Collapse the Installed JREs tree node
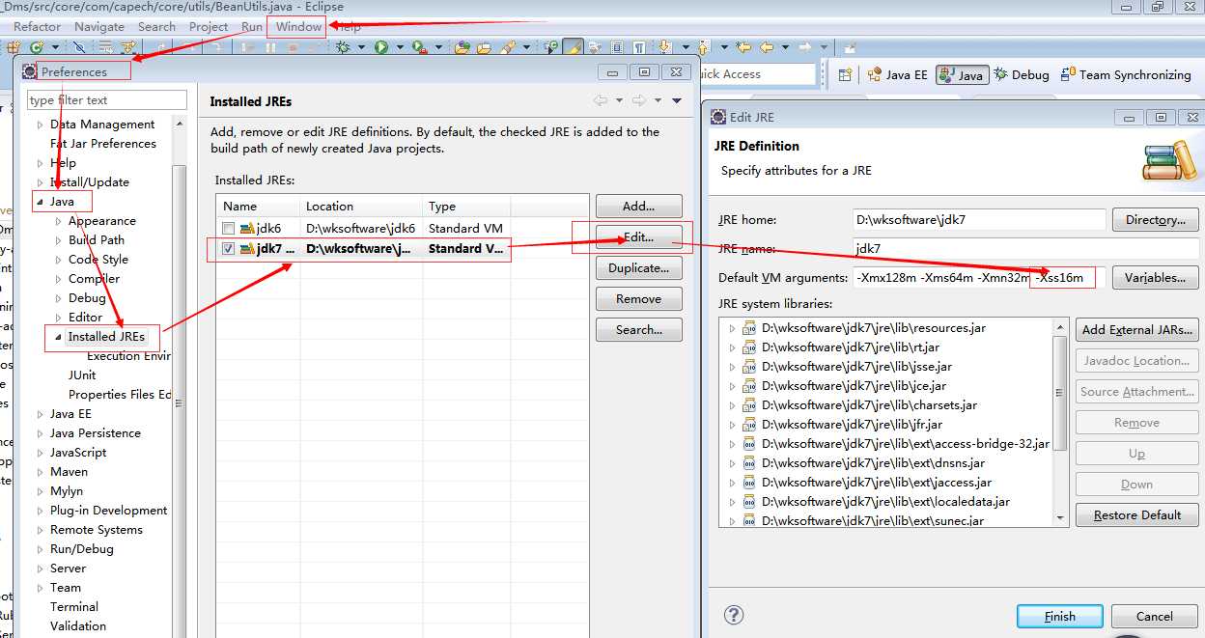1205x638 pixels. coord(58,337)
